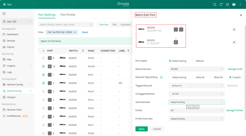The width and height of the screenshot is (246, 136).
Task: Toggle the light/dark theme icon
Action: pos(227,5)
